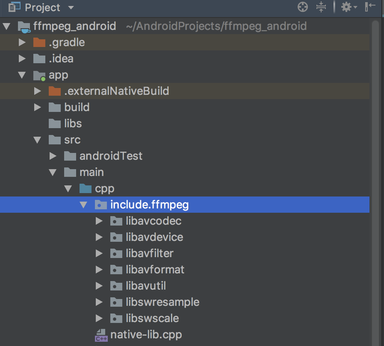Open the Project panel settings gear

click(346, 7)
